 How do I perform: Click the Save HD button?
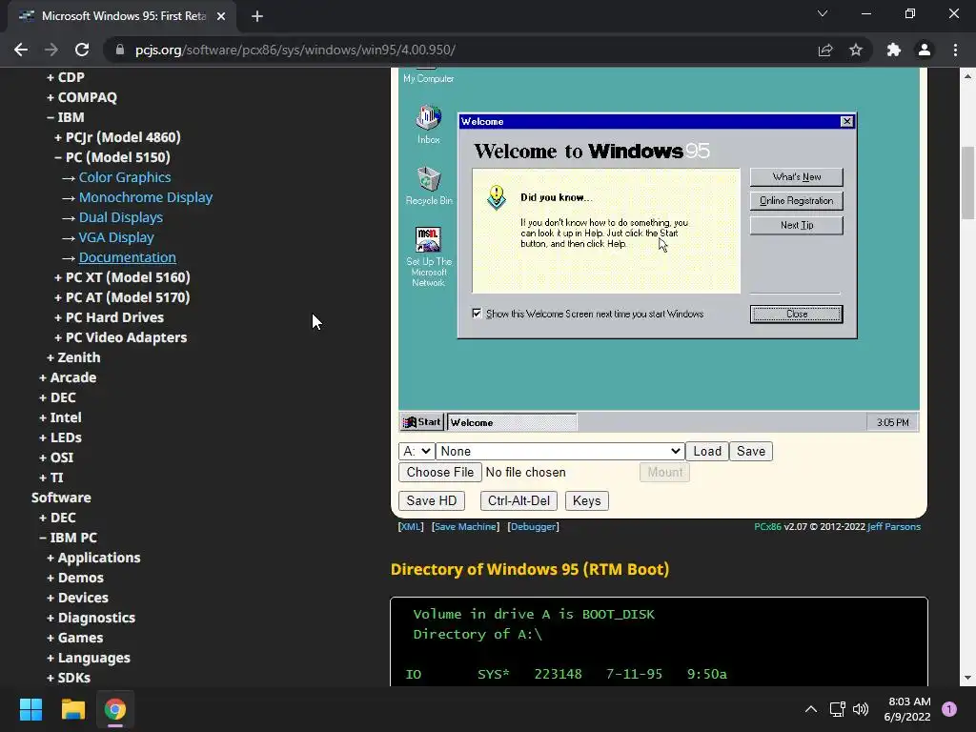432,500
